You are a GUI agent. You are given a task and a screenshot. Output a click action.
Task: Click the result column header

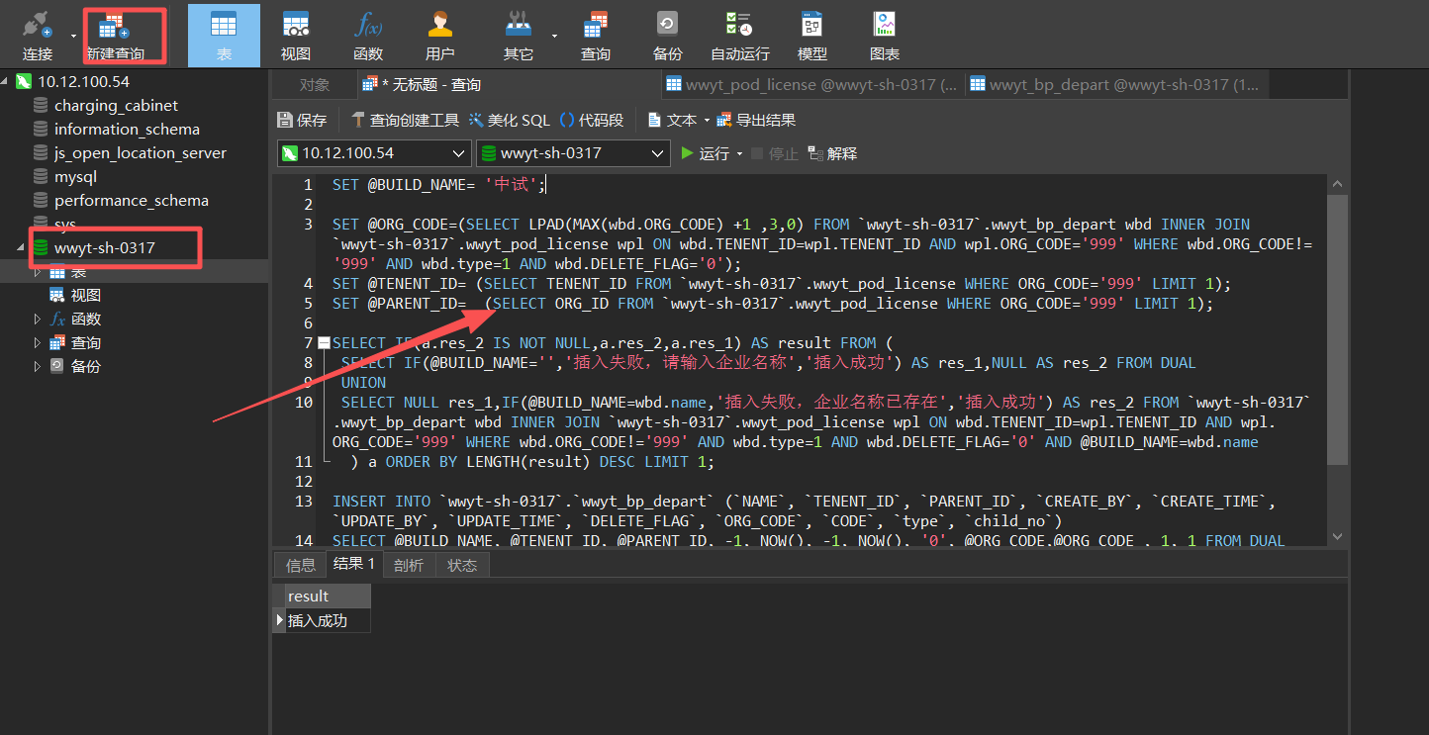[x=328, y=596]
